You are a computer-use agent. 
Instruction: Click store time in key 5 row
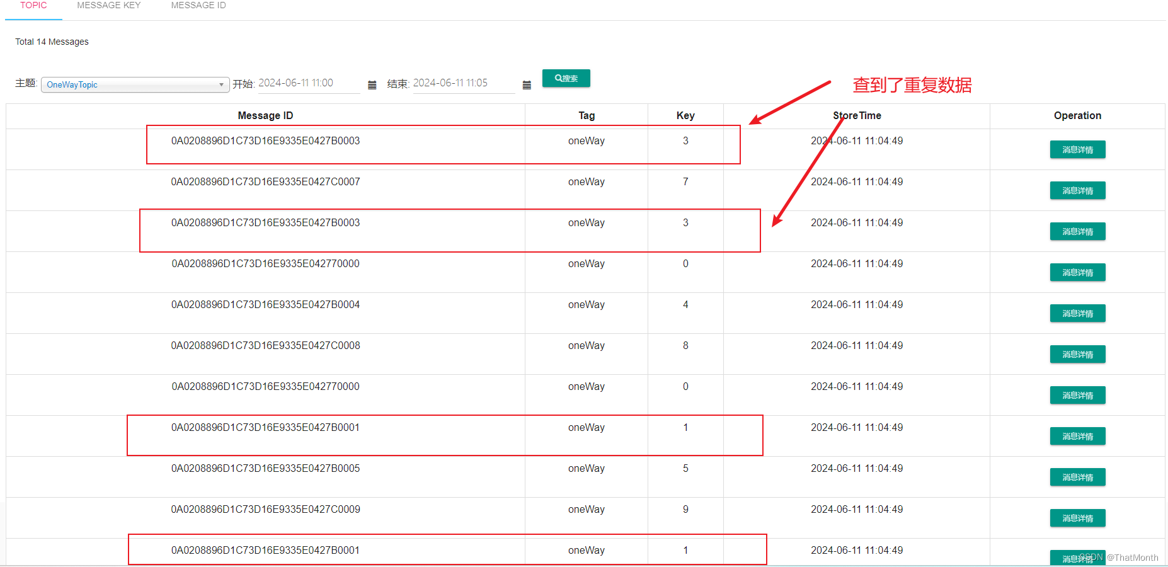(x=857, y=469)
